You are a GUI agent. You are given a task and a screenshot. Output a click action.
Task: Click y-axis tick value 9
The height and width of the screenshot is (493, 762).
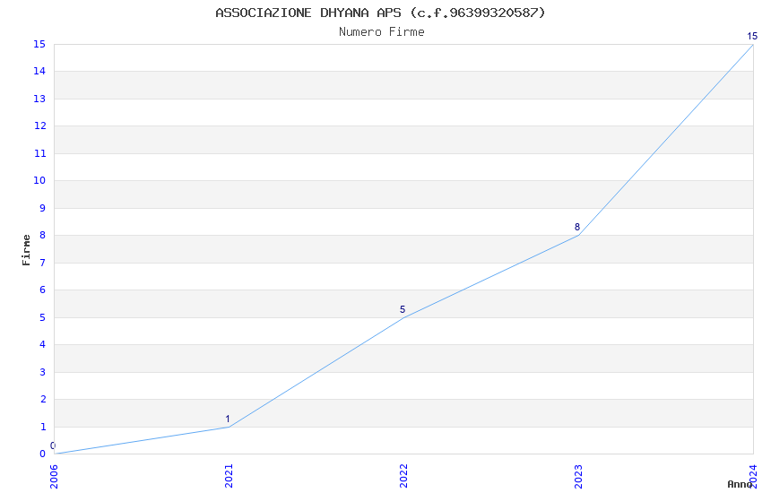tap(43, 208)
